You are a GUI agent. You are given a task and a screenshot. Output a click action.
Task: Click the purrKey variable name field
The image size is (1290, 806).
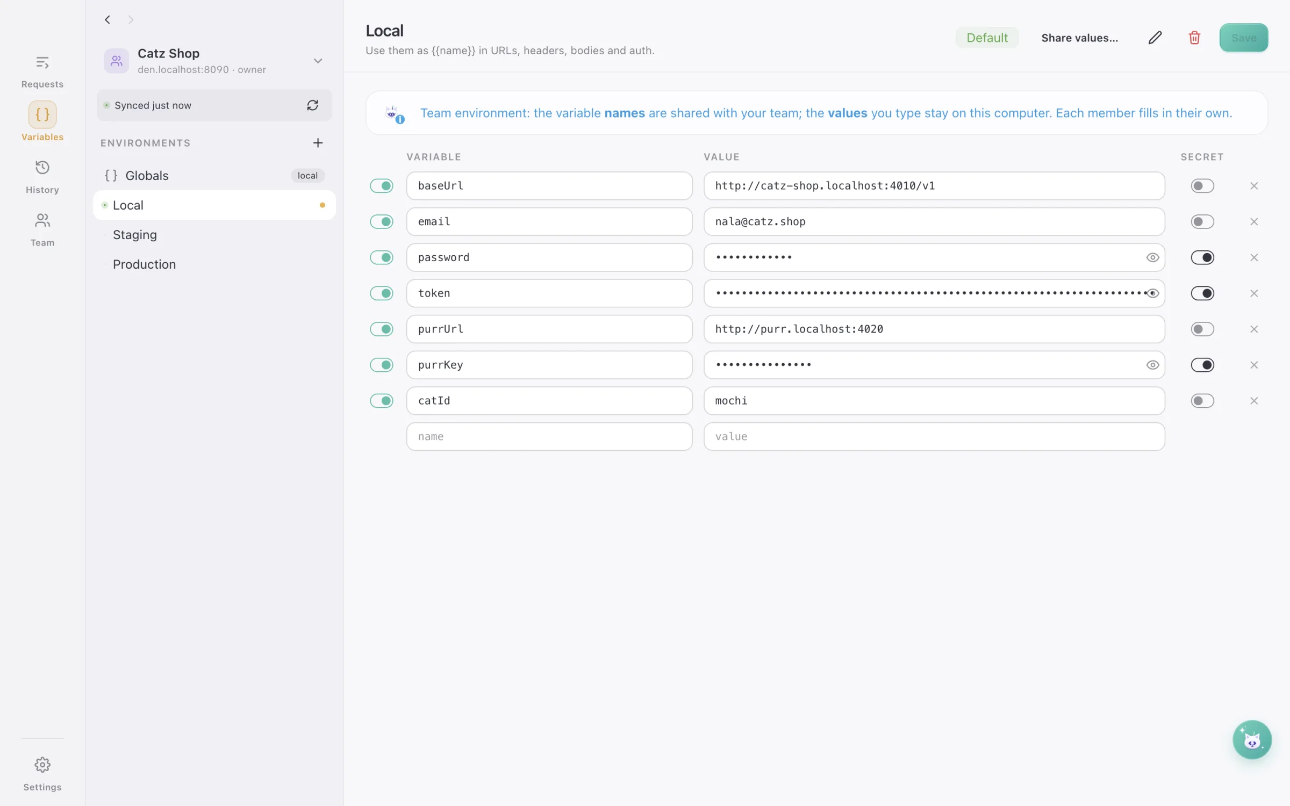click(x=549, y=365)
